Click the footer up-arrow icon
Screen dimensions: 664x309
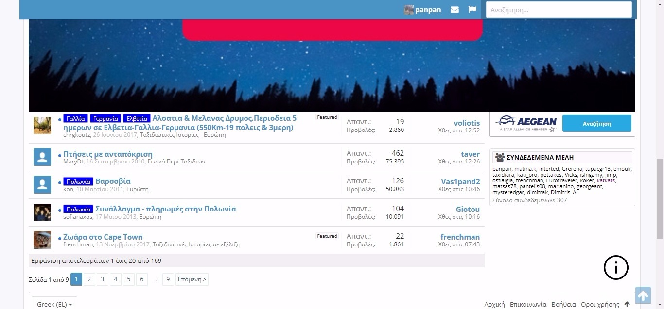click(627, 304)
